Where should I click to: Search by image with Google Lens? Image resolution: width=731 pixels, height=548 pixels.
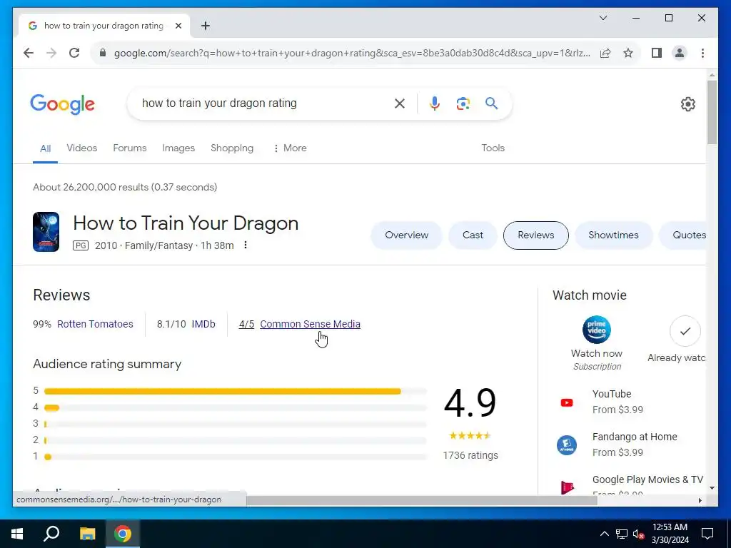coord(463,103)
